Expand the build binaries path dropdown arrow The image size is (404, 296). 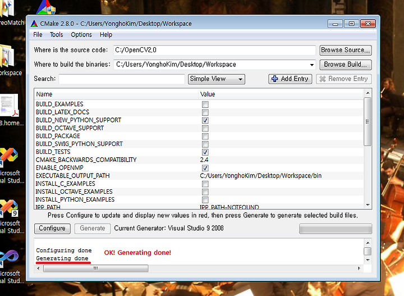tap(312, 65)
